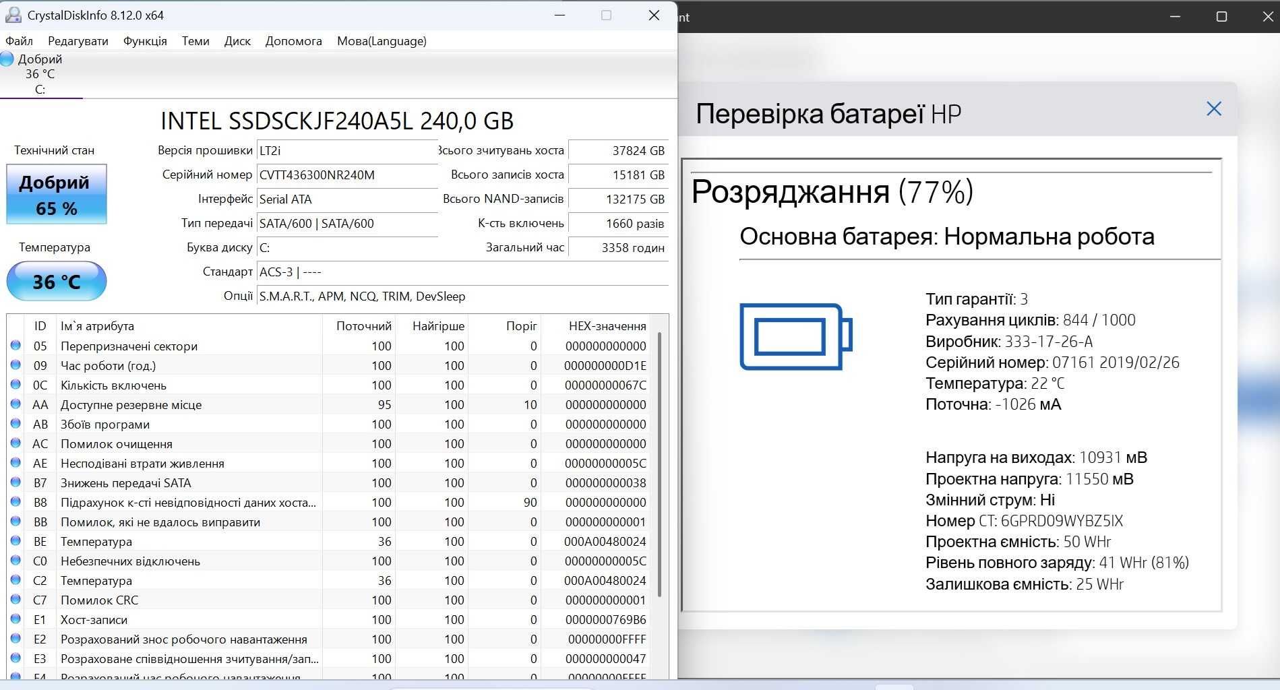The height and width of the screenshot is (690, 1280).
Task: Click the interface field Serial ATA
Action: (347, 199)
